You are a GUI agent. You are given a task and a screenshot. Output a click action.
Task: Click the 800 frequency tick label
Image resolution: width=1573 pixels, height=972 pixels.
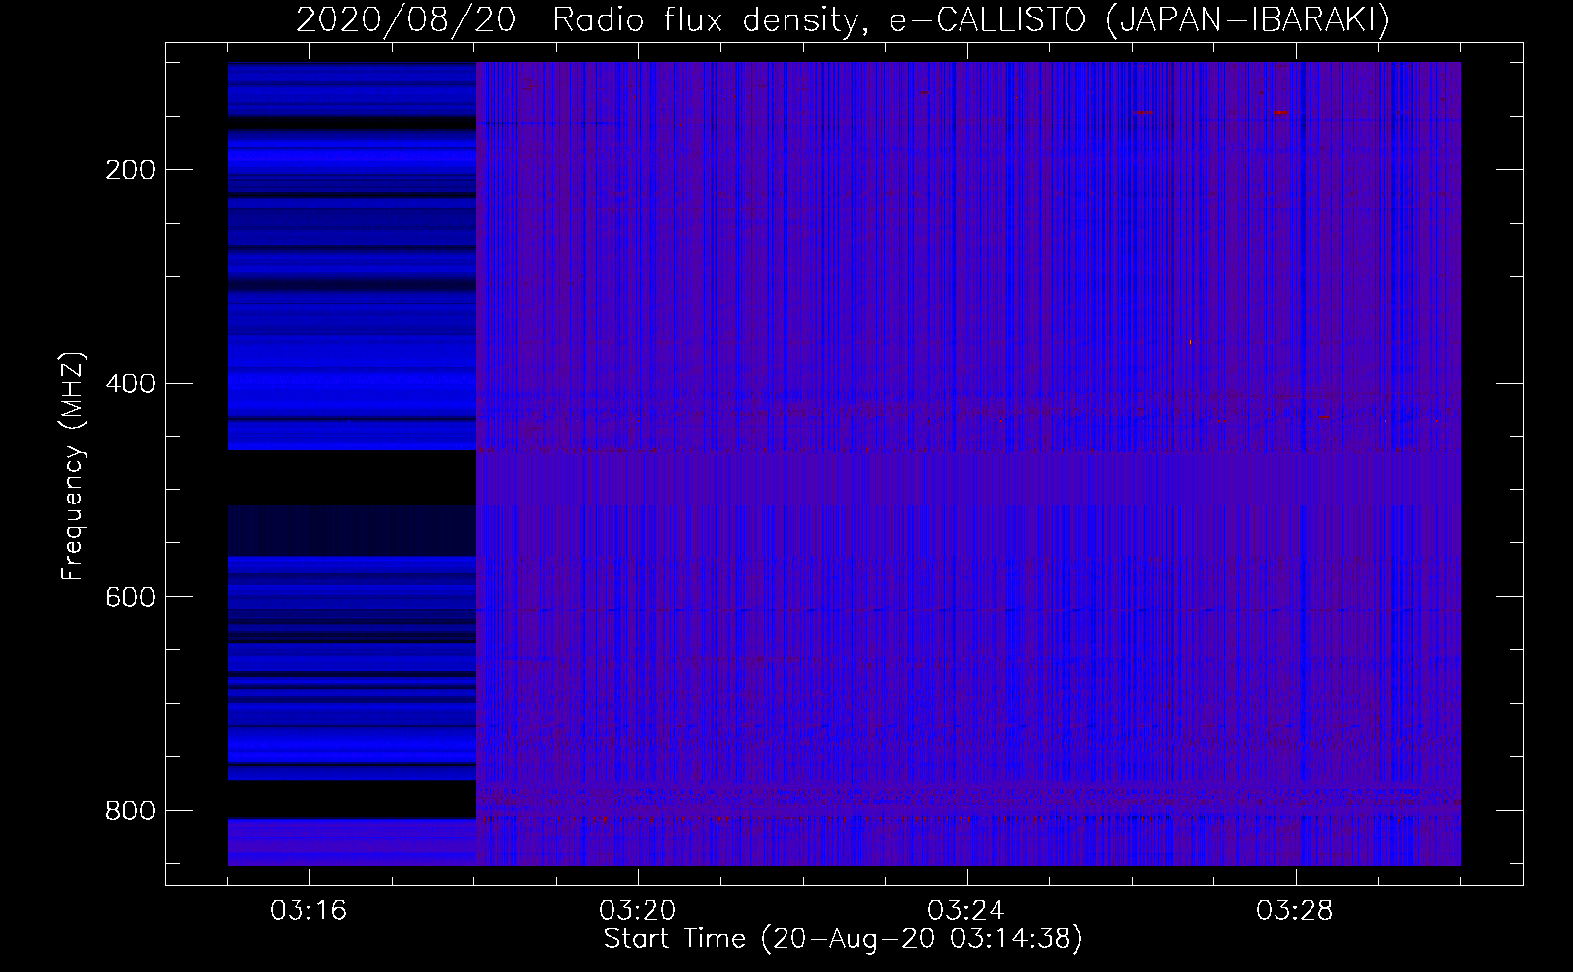pos(130,811)
